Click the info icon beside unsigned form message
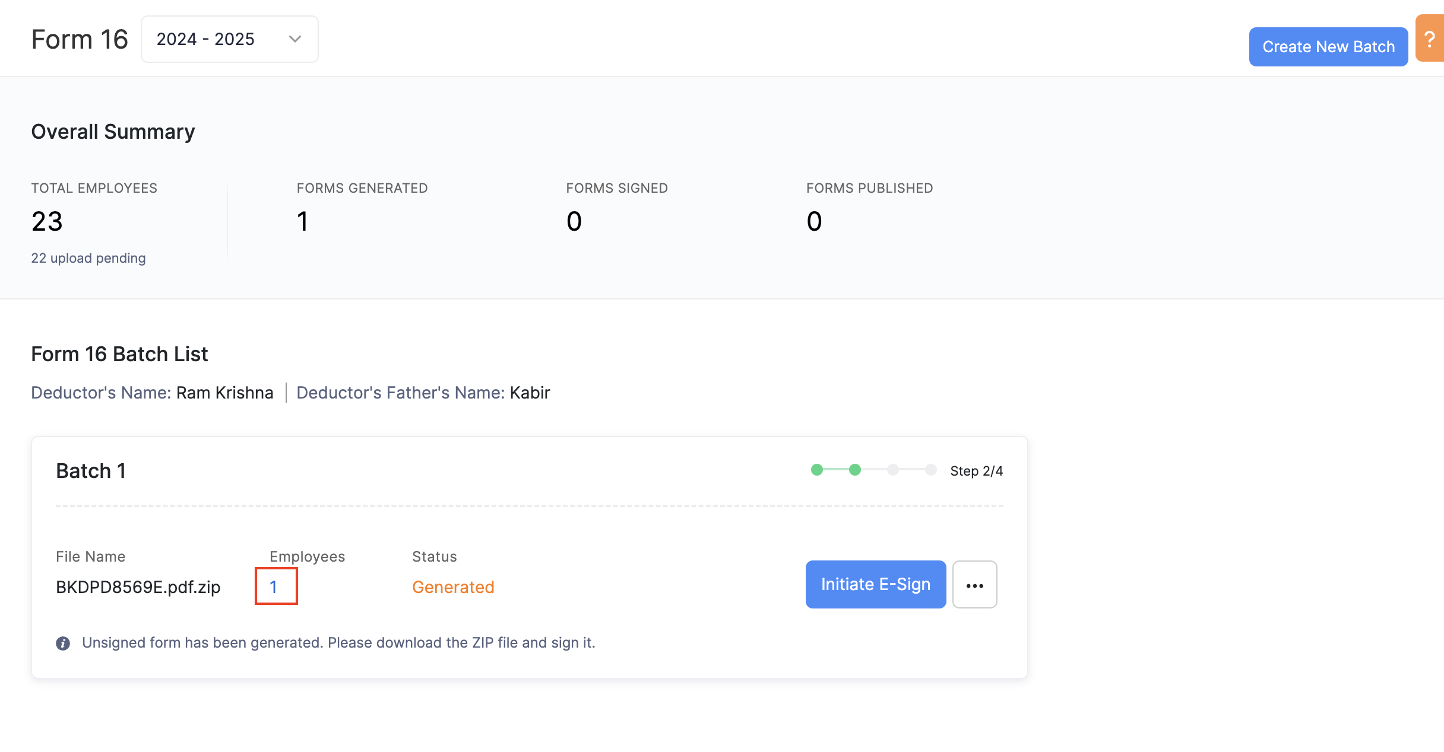Viewport: 1444px width, 752px height. 63,643
